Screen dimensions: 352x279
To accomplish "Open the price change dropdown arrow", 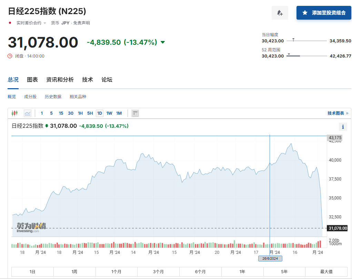I will point(163,43).
